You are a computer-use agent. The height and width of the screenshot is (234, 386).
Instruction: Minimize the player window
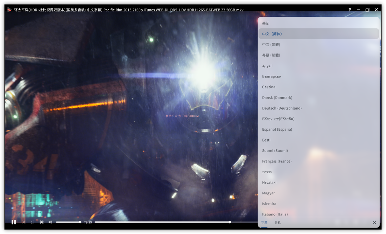[358, 10]
